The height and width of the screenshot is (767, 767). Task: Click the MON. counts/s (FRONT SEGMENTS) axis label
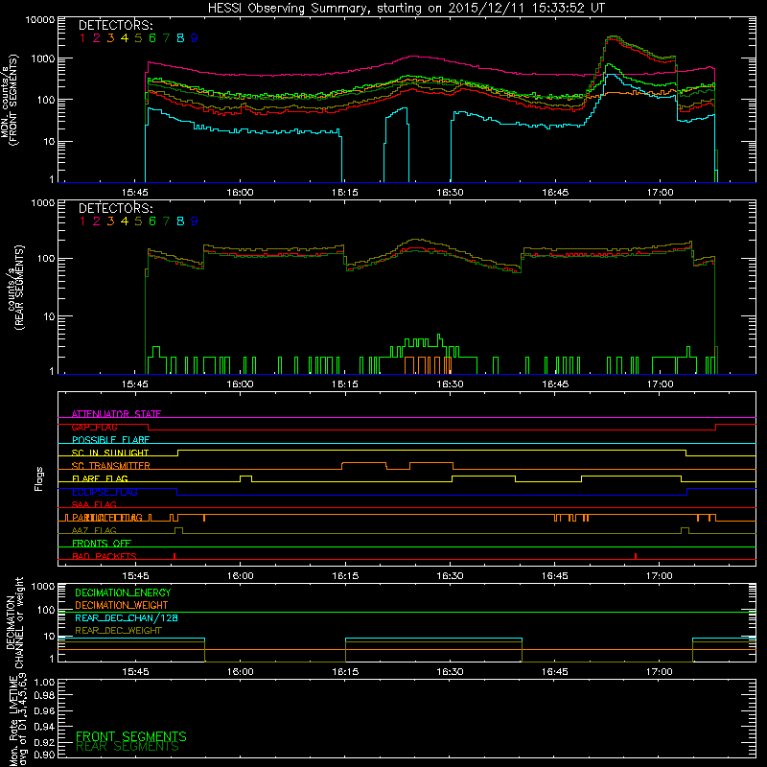point(9,101)
